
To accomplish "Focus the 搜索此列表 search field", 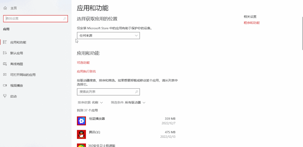I will click(108, 92).
